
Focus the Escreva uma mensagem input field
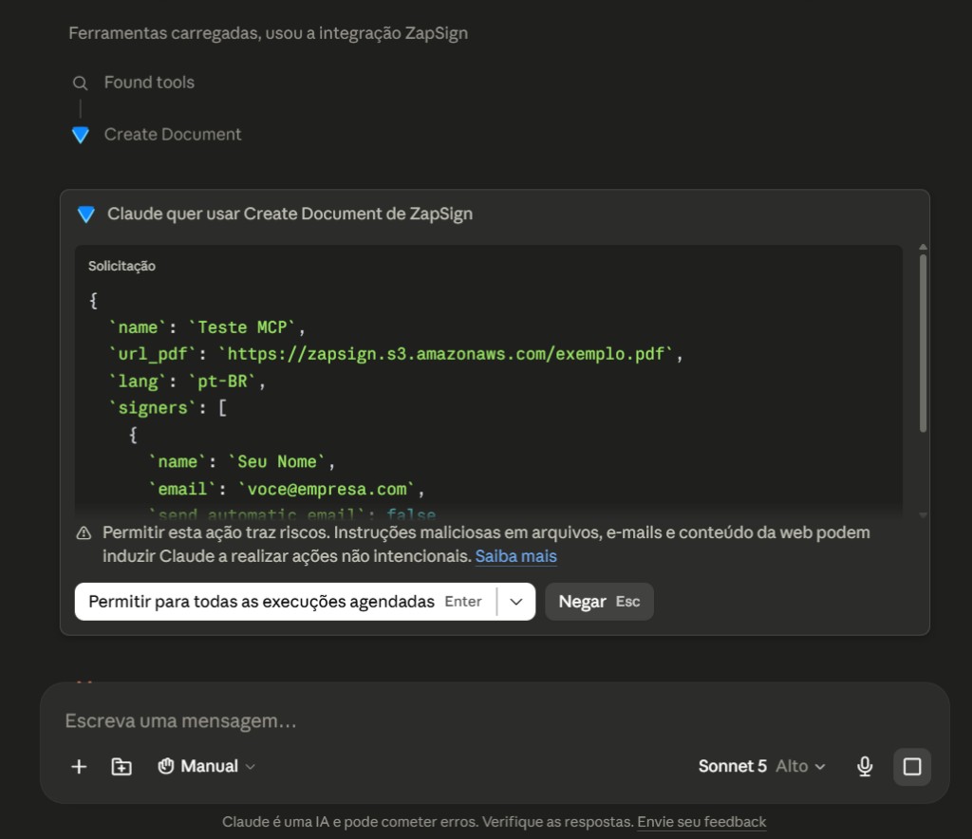point(495,720)
